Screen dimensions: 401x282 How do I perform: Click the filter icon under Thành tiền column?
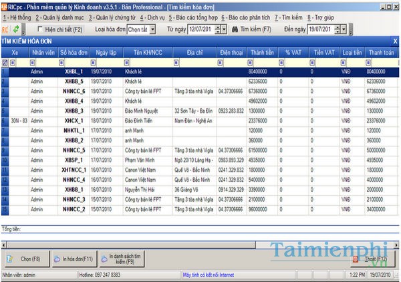pyautogui.click(x=250, y=62)
